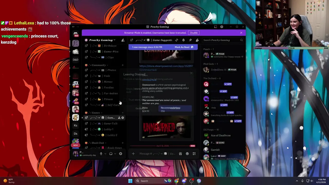Open volume control in system tray
The width and height of the screenshot is (329, 185).
click(311, 181)
